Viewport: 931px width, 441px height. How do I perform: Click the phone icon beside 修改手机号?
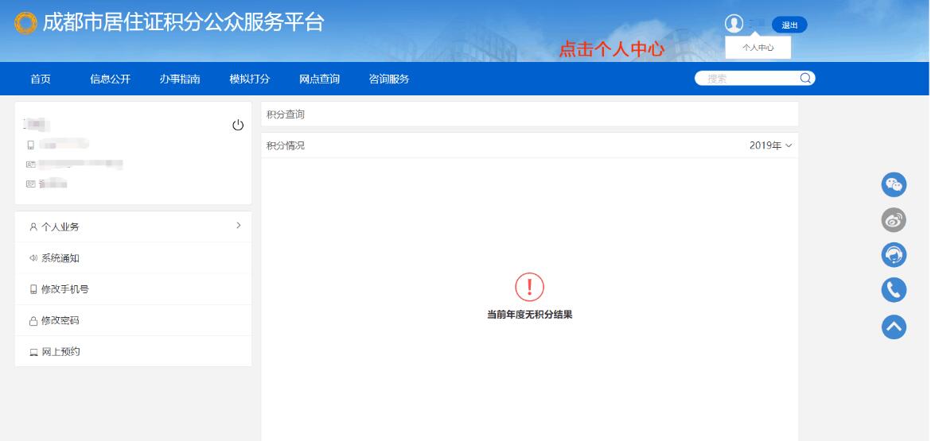(x=33, y=289)
